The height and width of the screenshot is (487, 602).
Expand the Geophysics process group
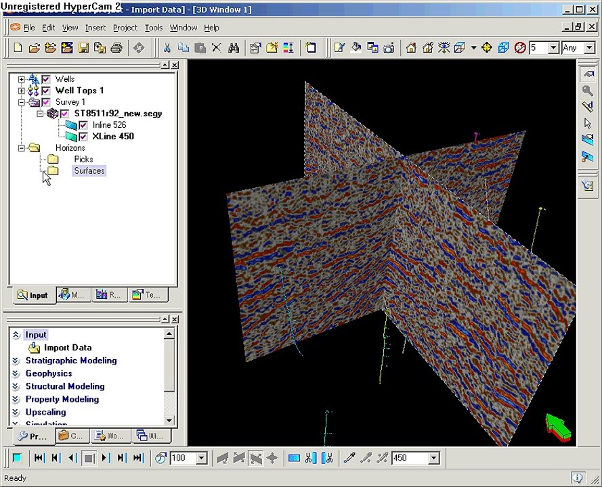click(16, 373)
